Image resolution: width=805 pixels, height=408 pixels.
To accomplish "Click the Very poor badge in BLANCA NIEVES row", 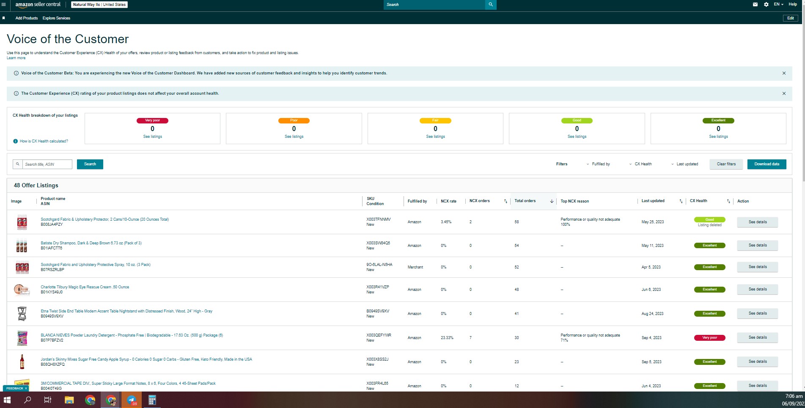I will point(710,338).
